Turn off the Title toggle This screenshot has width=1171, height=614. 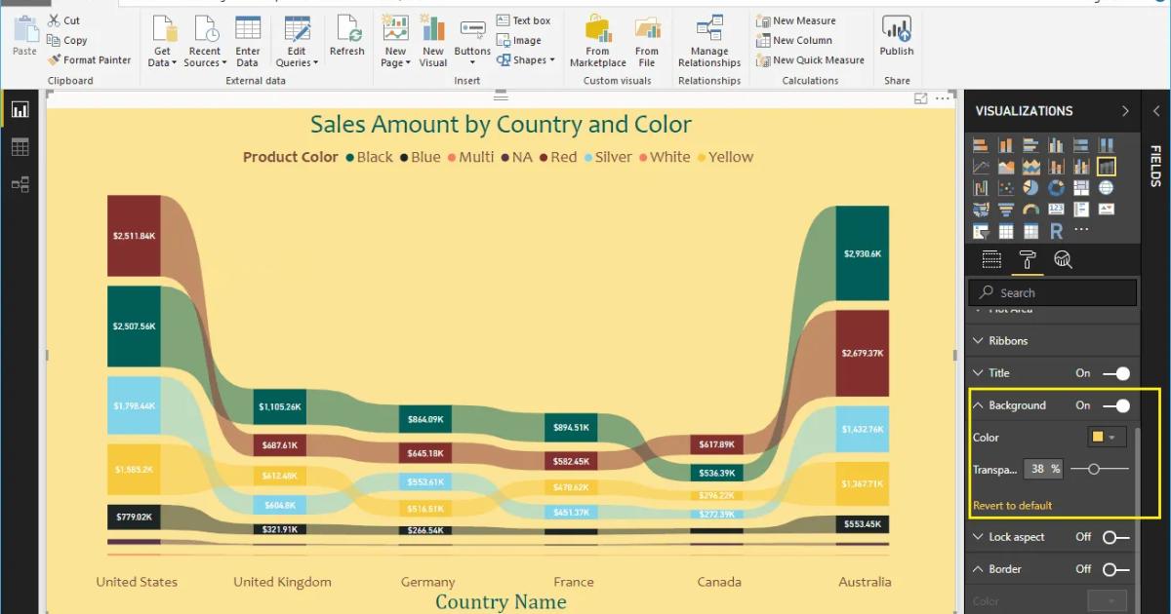pos(1116,373)
